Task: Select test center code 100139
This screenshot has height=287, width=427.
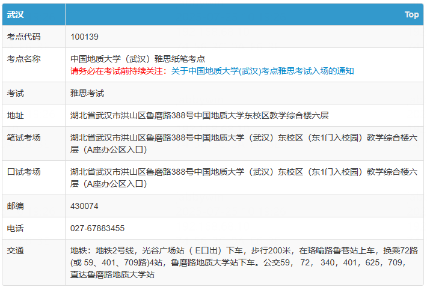Action: tap(84, 37)
